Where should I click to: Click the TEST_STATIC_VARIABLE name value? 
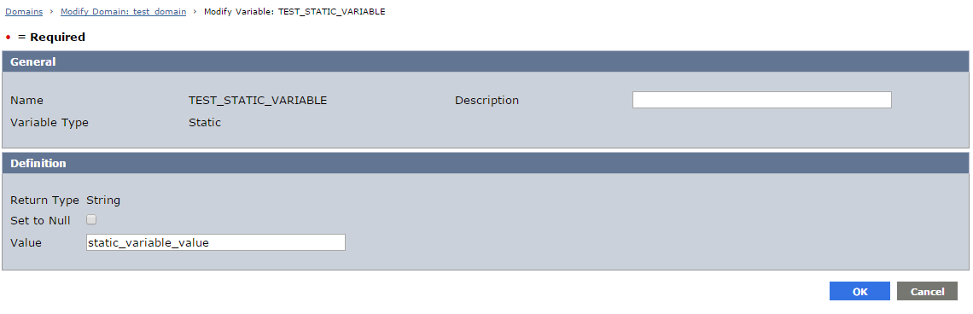pos(258,101)
